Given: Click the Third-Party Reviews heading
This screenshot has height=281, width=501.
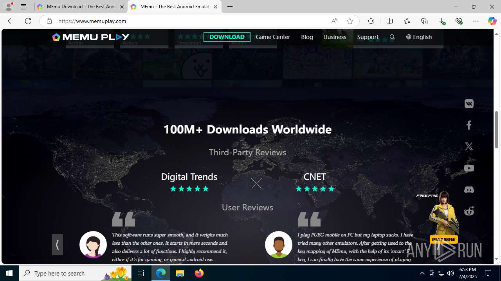Looking at the screenshot, I should coord(247,152).
